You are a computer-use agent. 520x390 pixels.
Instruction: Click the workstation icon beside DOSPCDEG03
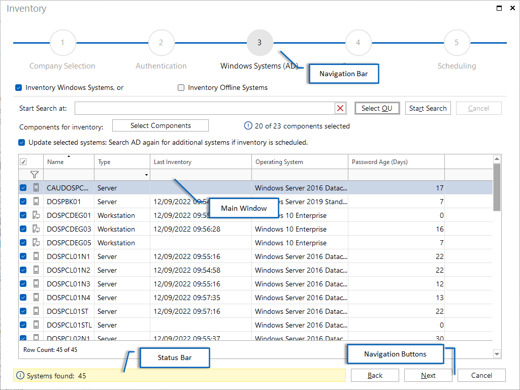(x=36, y=229)
